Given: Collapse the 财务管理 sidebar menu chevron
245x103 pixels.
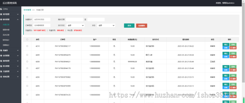Looking at the screenshot, I should [18, 20].
